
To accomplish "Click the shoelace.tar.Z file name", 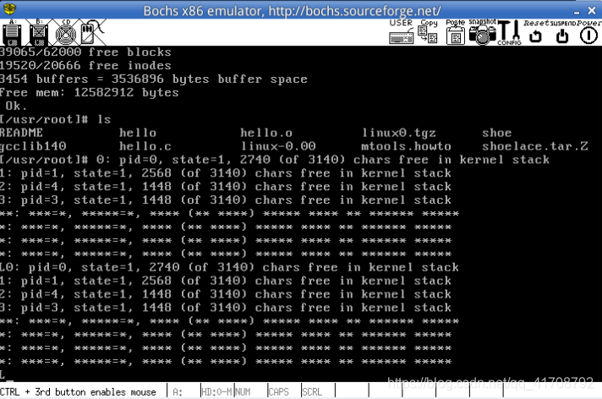I will coord(535,146).
